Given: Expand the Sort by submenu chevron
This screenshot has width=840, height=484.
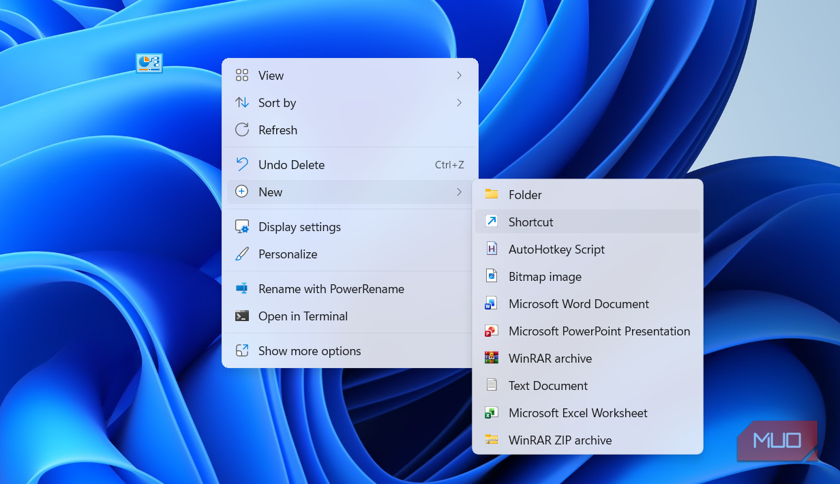Looking at the screenshot, I should pyautogui.click(x=460, y=102).
